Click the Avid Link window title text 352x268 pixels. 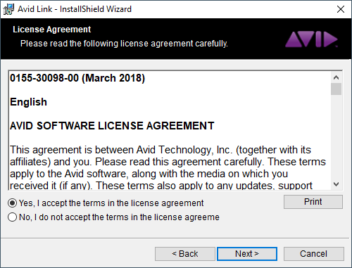click(x=75, y=9)
